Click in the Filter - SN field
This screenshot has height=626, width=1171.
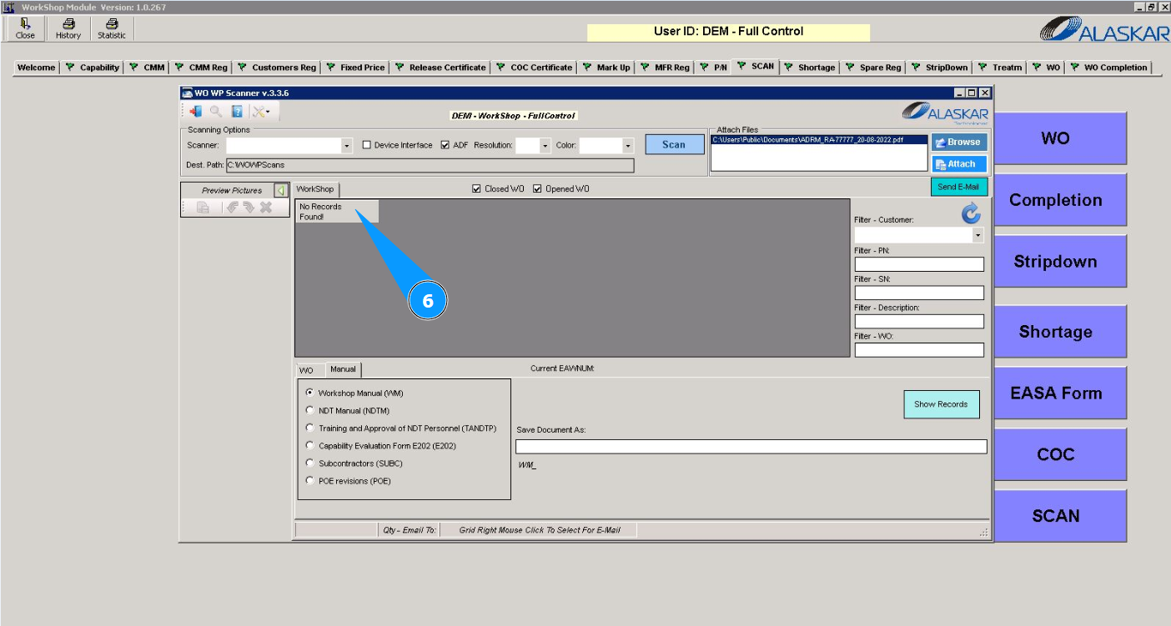tap(919, 293)
